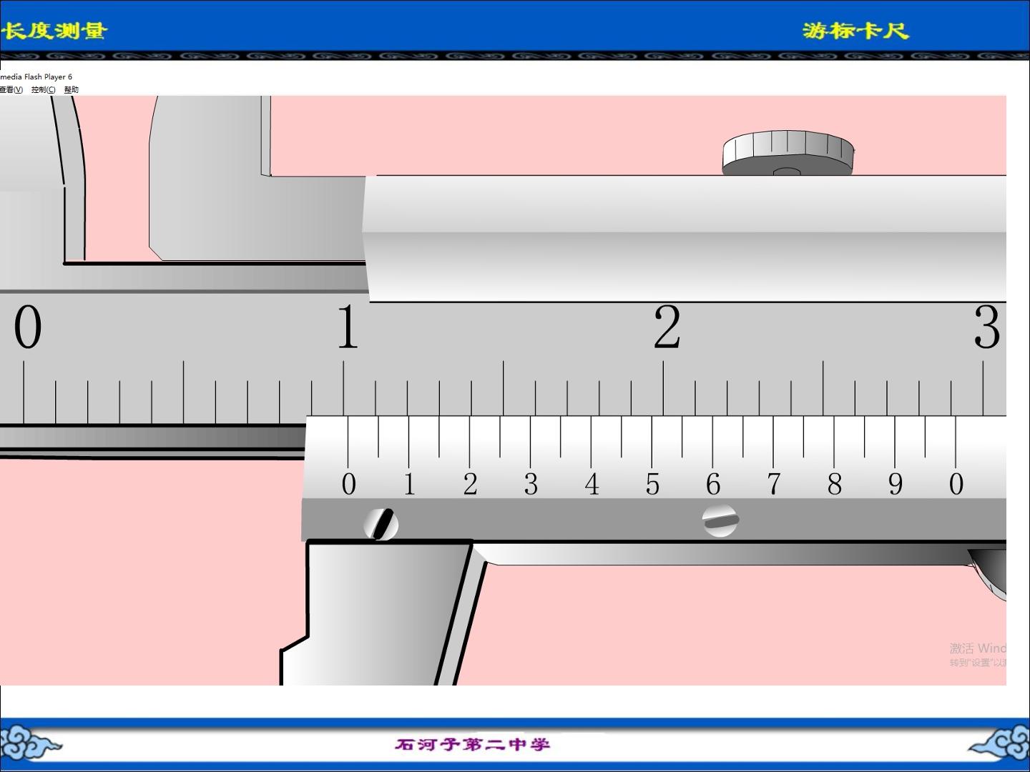
Task: Click the vernier scale number 9
Action: pyautogui.click(x=896, y=485)
